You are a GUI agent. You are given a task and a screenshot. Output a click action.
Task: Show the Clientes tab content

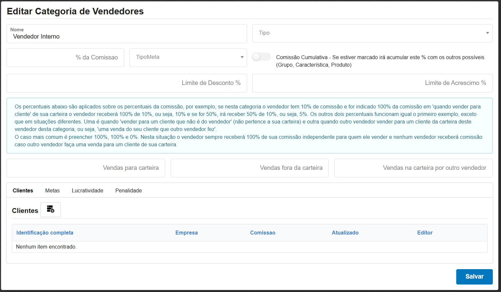[x=23, y=190]
